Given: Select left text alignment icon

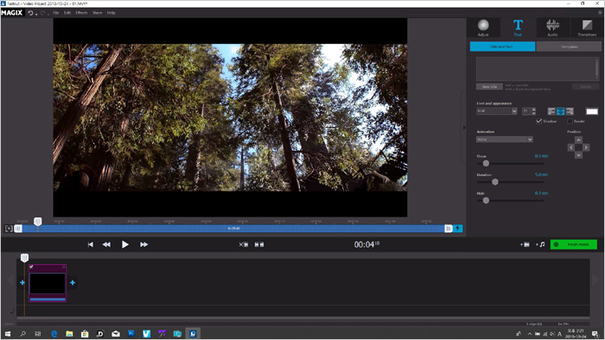Looking at the screenshot, I should (551, 111).
